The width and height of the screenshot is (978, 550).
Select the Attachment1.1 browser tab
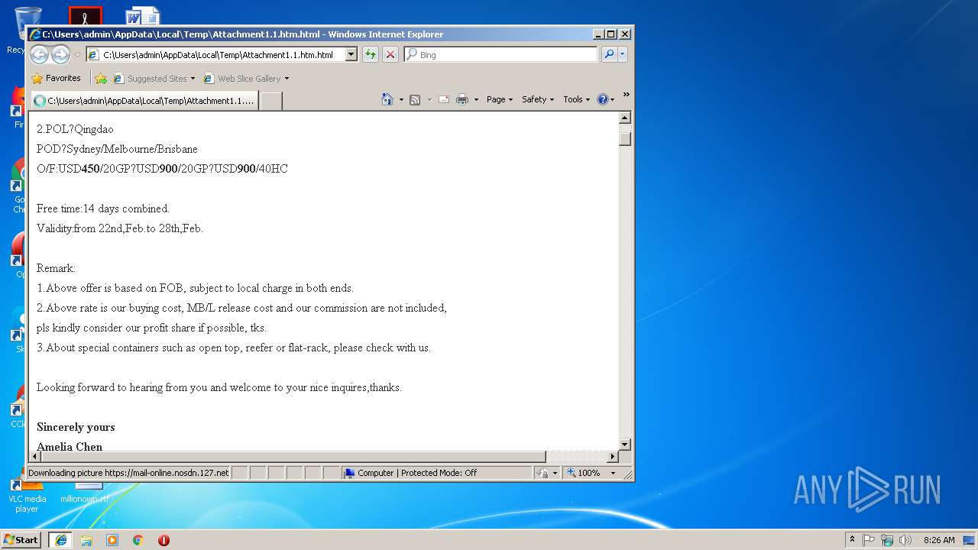click(144, 100)
